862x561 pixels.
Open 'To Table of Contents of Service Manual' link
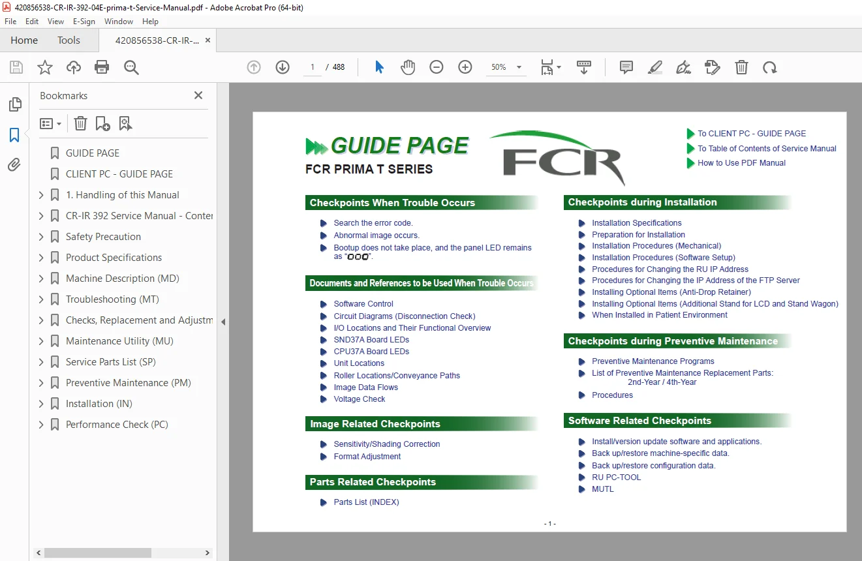(x=767, y=148)
